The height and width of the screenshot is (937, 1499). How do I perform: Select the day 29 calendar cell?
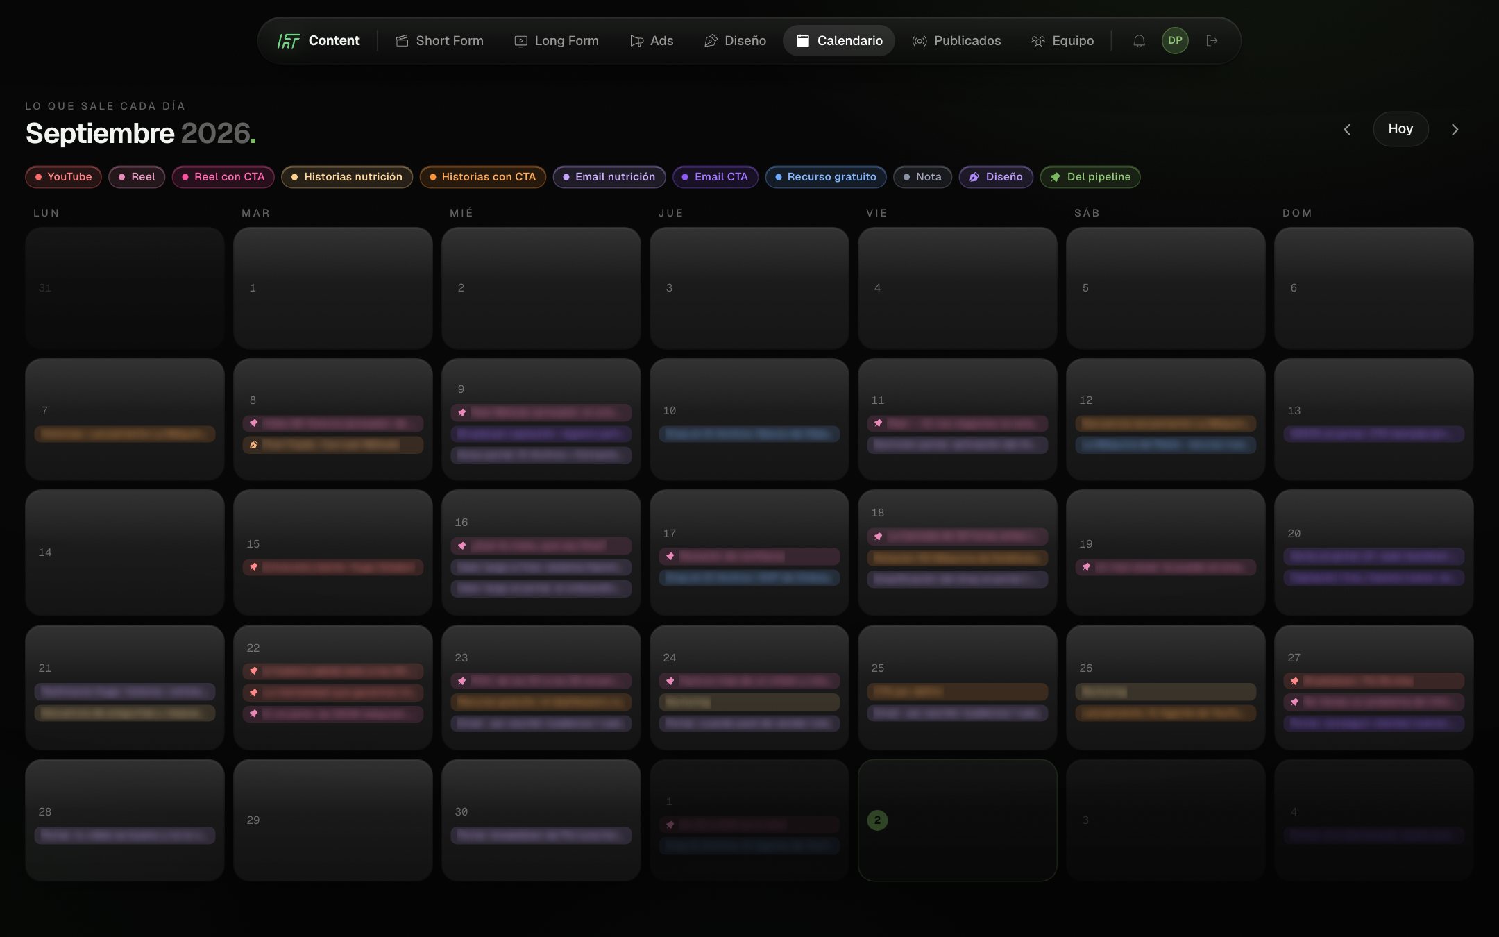[x=333, y=820]
